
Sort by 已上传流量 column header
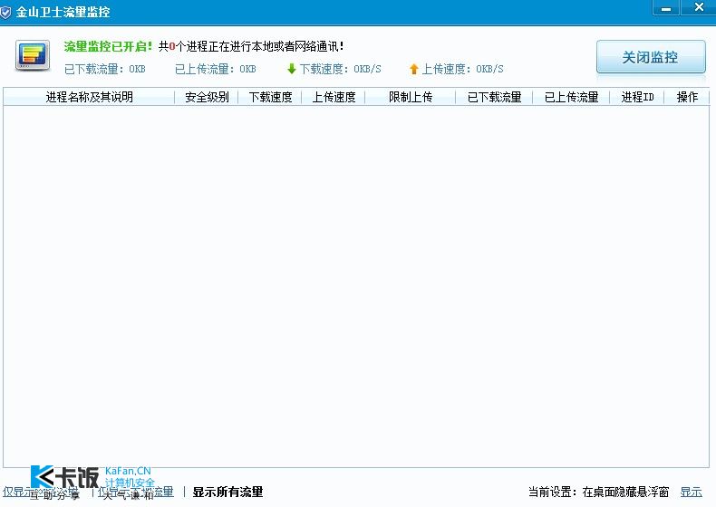click(x=571, y=97)
